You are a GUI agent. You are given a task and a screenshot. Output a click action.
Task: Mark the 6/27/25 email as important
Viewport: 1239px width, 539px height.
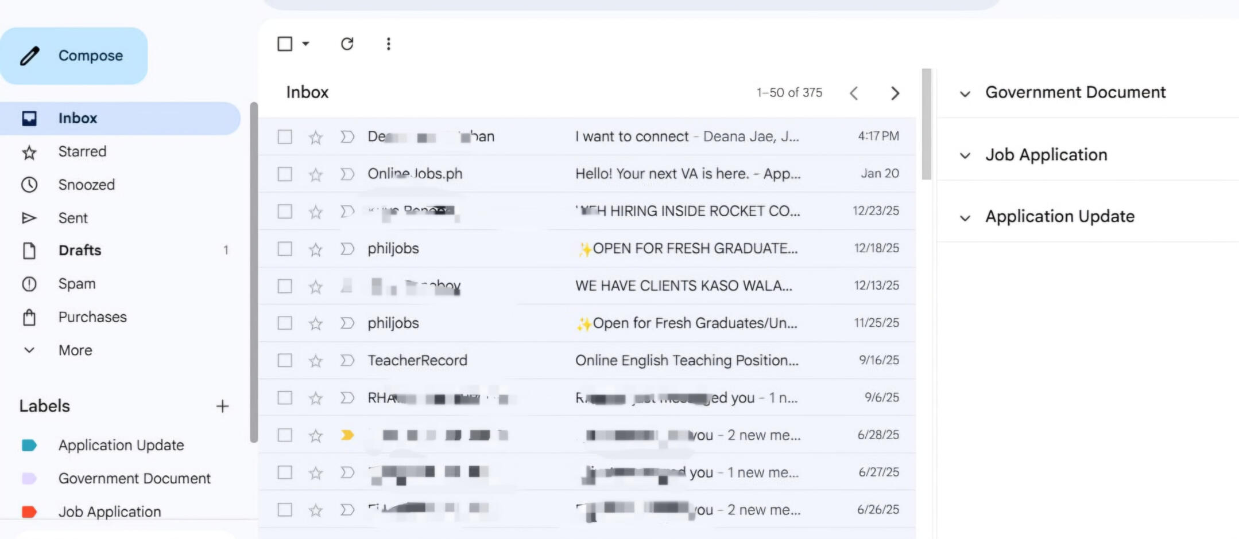click(347, 472)
